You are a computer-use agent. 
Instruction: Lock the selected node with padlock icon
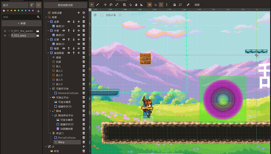click(174, 5)
